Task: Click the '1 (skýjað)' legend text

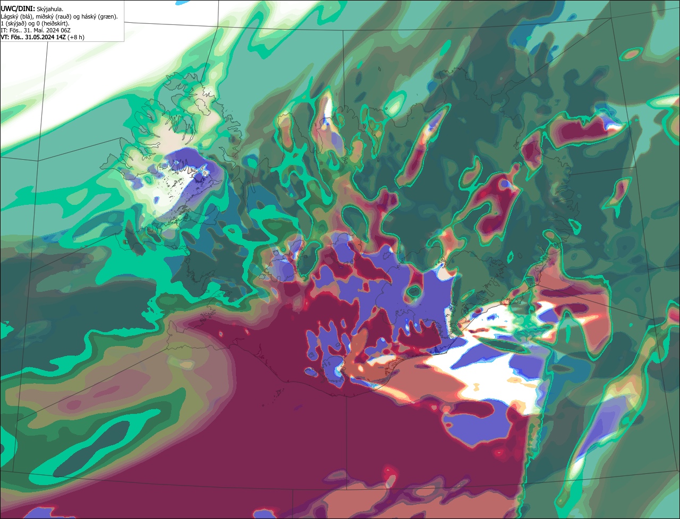Action: coord(13,24)
